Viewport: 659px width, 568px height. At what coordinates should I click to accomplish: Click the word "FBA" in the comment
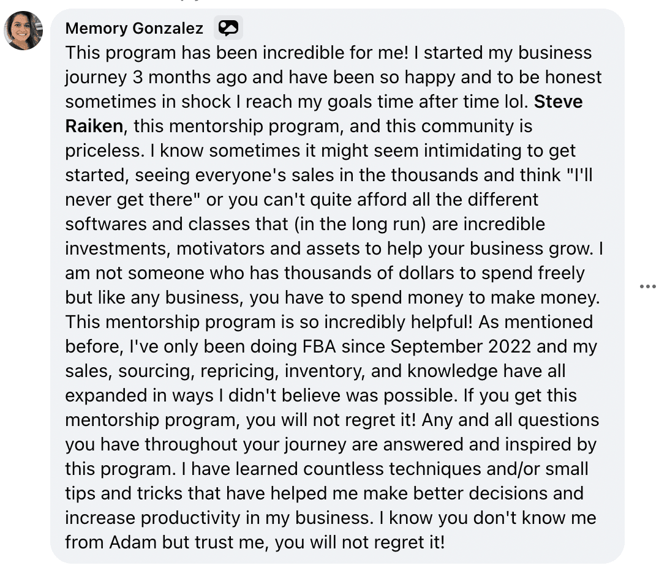[x=318, y=346]
